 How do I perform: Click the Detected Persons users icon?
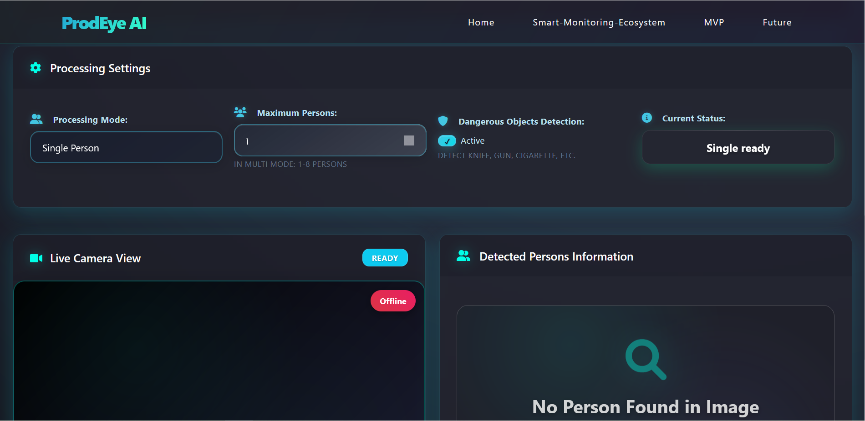[463, 256]
